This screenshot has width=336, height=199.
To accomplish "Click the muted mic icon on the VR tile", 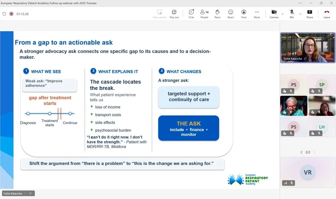I will (291, 183).
